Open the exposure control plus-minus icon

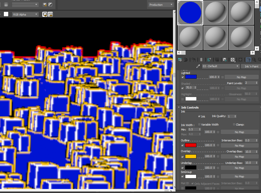point(50,5)
